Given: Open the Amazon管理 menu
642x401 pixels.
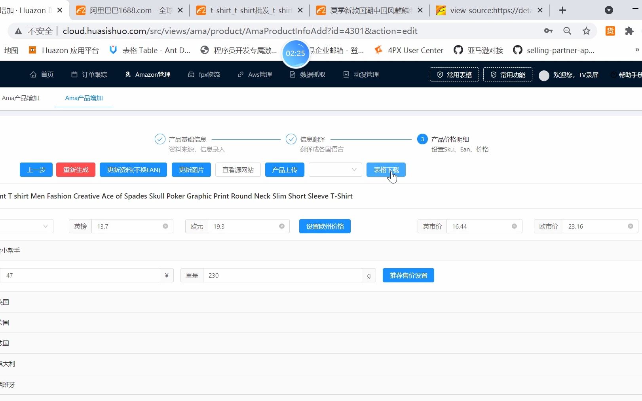Looking at the screenshot, I should (x=148, y=74).
